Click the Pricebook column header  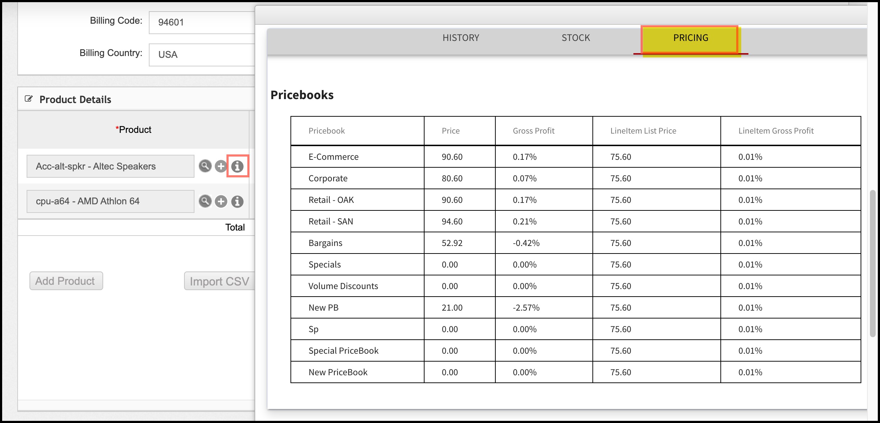click(326, 131)
